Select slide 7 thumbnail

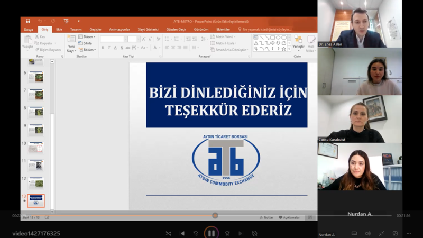pos(36,95)
